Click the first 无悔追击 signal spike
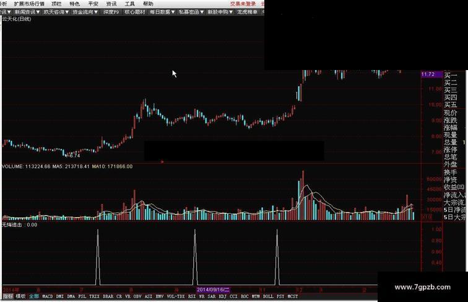This screenshot has width=468, height=302. [x=98, y=257]
